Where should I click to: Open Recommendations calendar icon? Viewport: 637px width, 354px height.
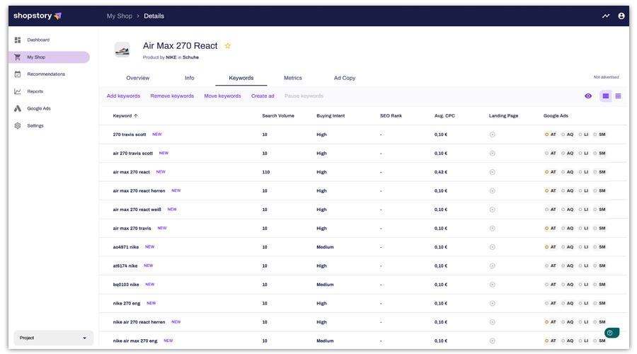pos(18,74)
